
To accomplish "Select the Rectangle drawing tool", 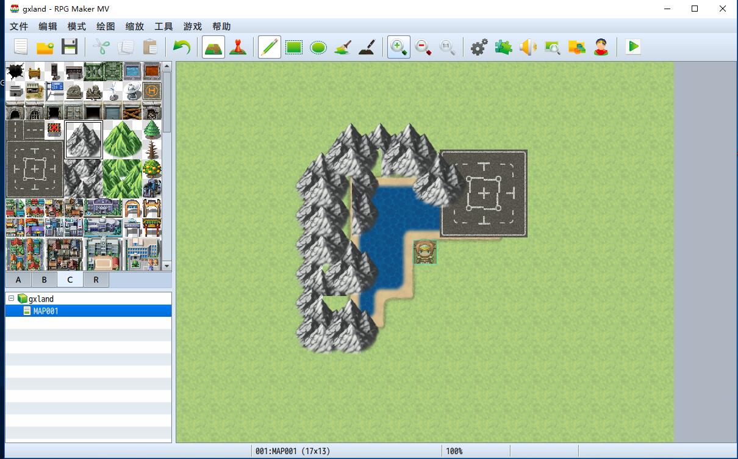I will point(294,47).
